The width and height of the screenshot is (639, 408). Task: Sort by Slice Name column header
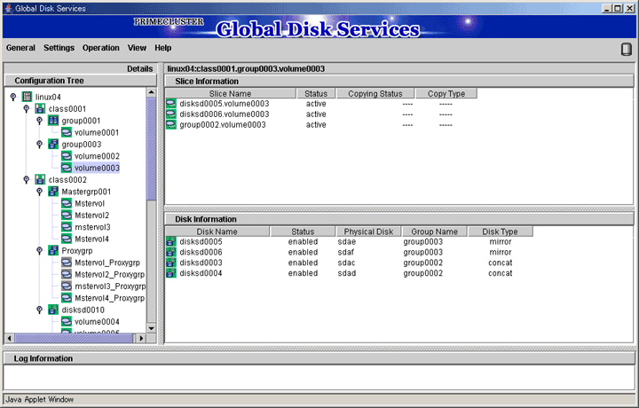click(230, 94)
